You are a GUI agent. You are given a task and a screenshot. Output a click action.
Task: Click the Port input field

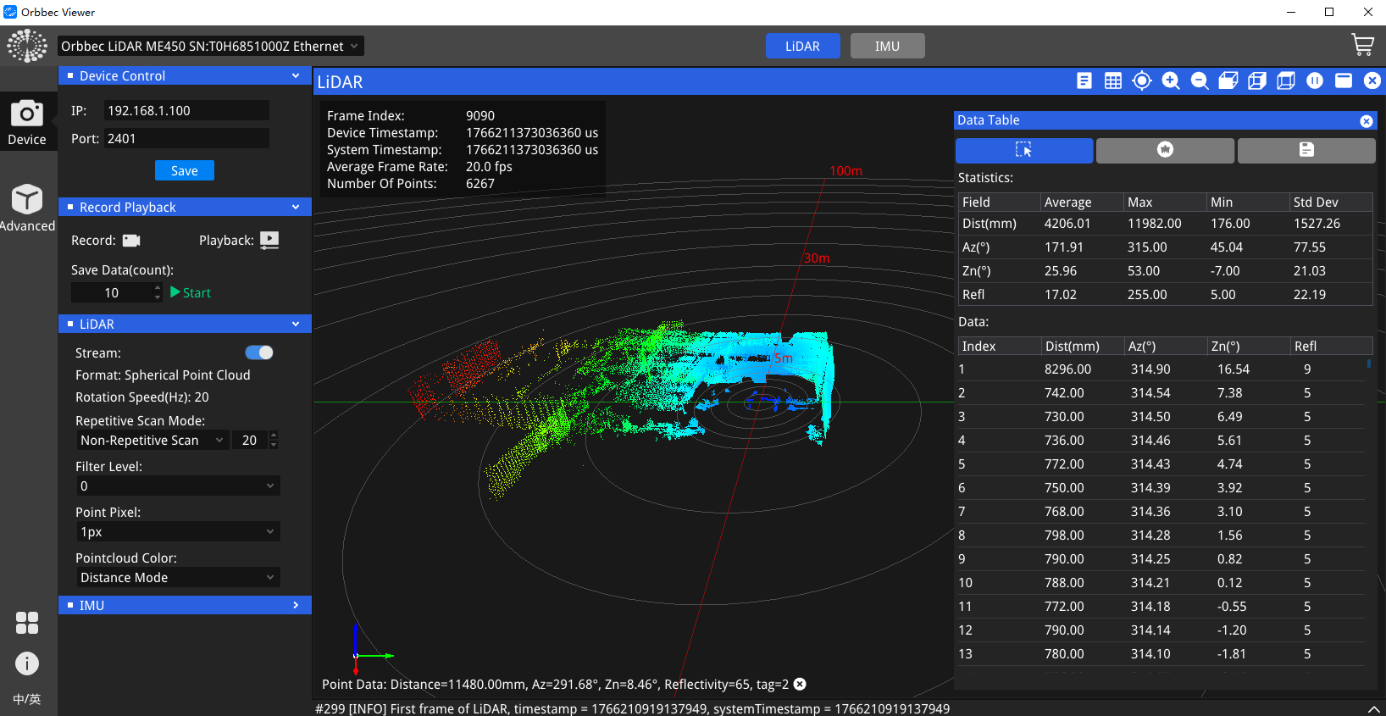pos(186,138)
